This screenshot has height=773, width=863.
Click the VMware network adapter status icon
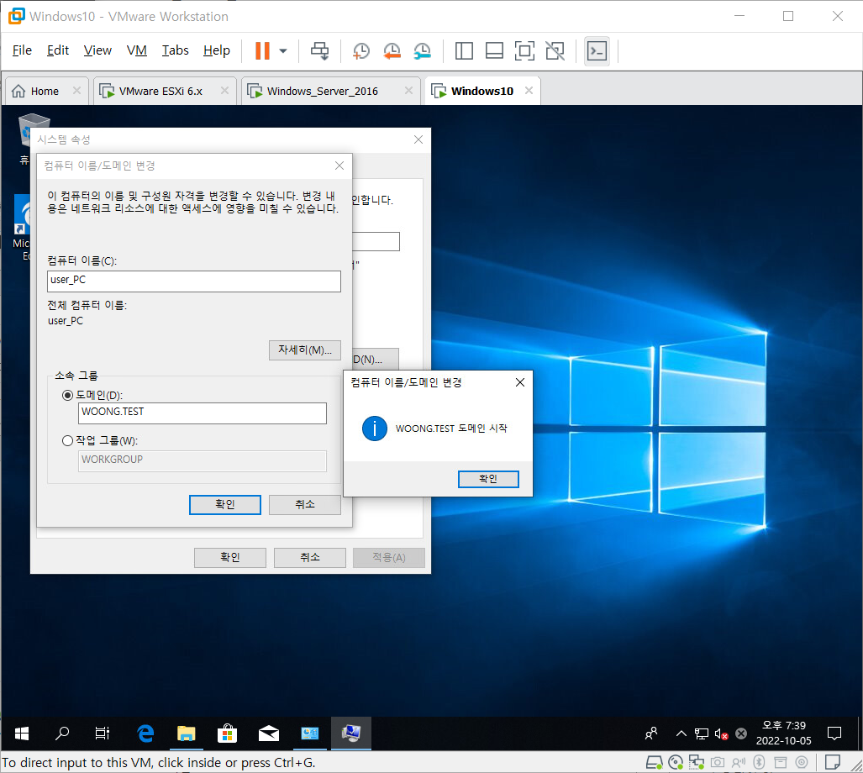(x=697, y=762)
